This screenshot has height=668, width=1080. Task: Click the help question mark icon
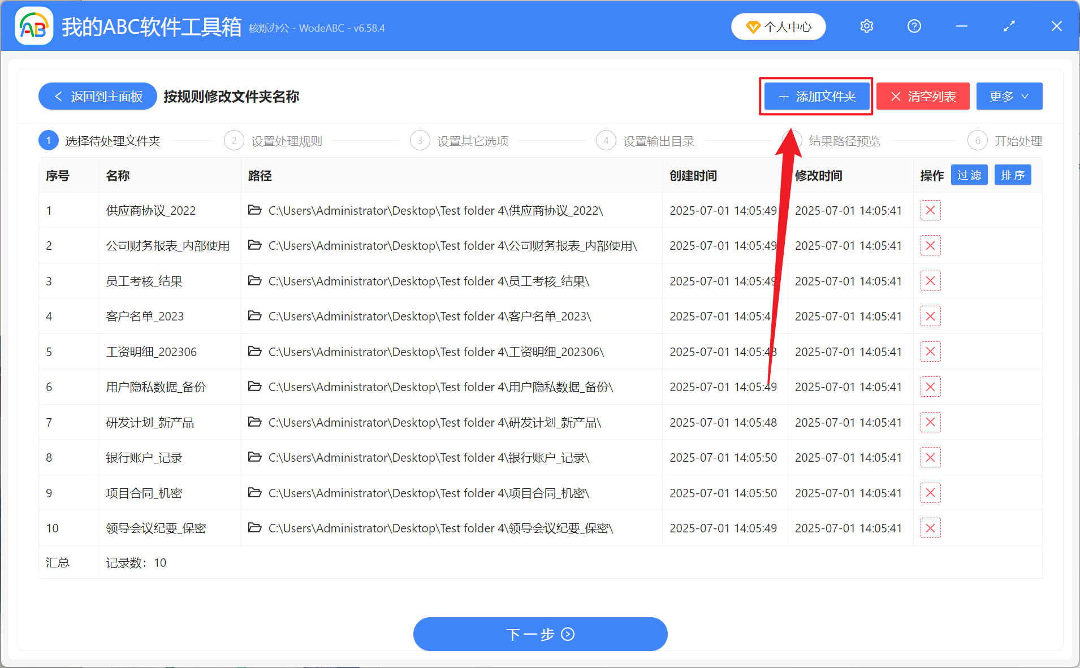tap(914, 26)
